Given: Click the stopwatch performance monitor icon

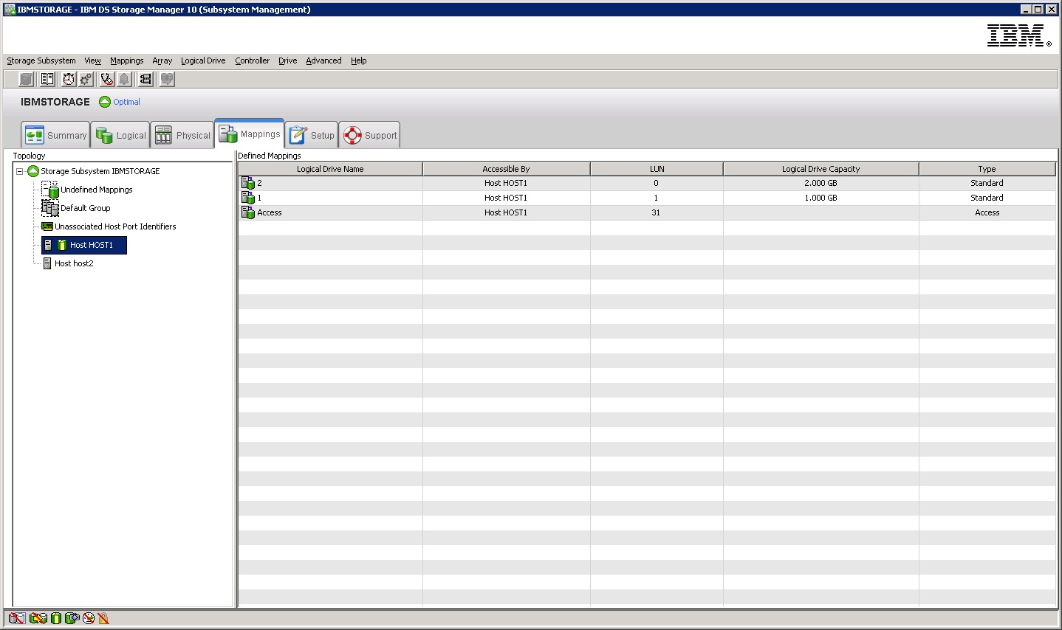Looking at the screenshot, I should pos(69,79).
